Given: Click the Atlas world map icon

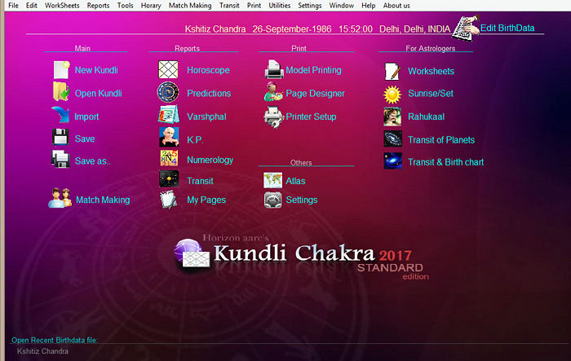Looking at the screenshot, I should (272, 180).
